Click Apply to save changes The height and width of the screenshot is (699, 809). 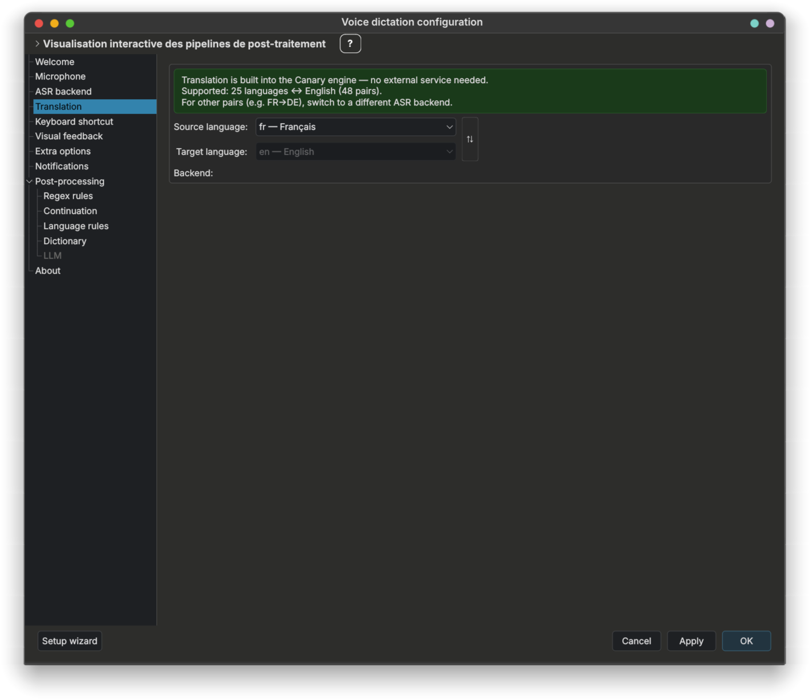point(691,641)
